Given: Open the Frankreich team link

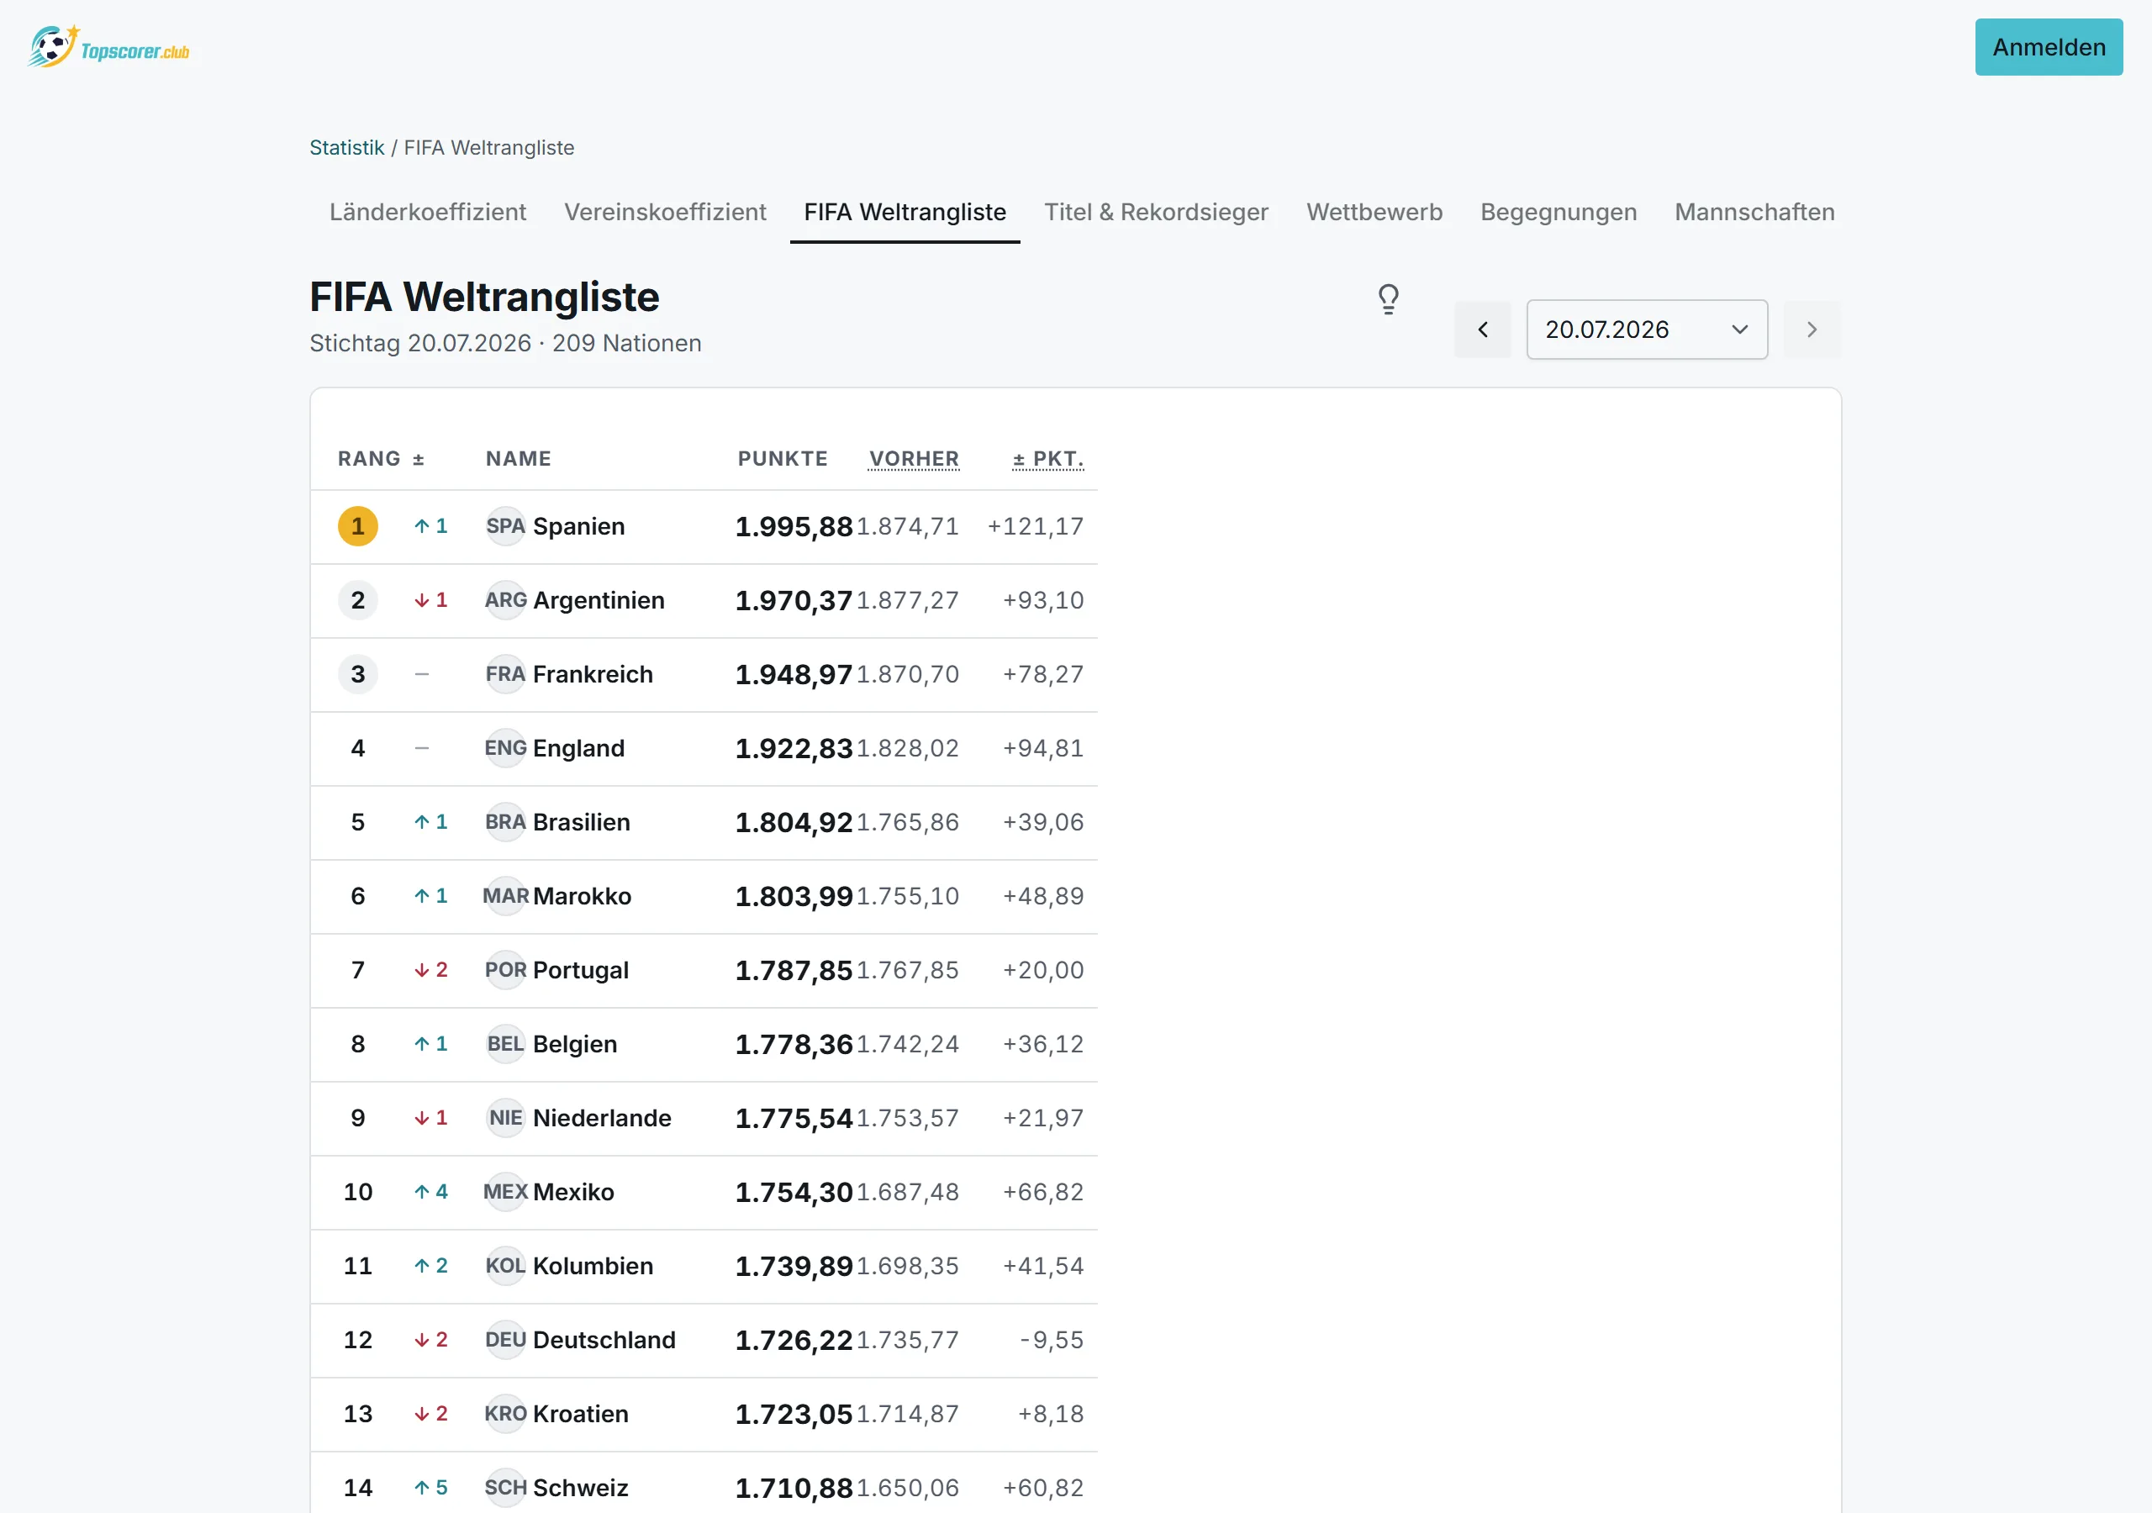Looking at the screenshot, I should click(593, 674).
